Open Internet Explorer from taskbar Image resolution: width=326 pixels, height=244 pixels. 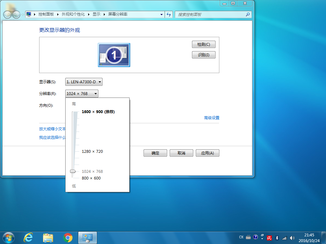point(28,238)
